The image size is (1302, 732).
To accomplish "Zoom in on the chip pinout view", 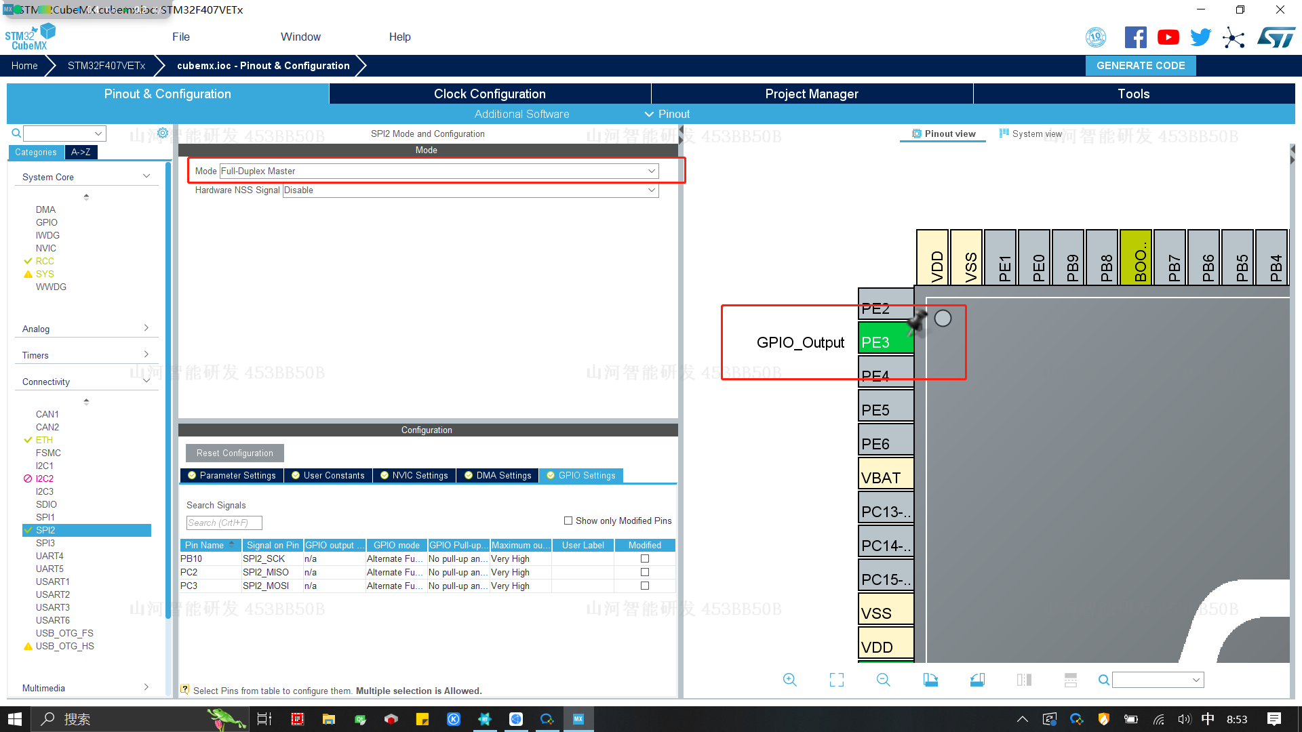I will (x=789, y=680).
